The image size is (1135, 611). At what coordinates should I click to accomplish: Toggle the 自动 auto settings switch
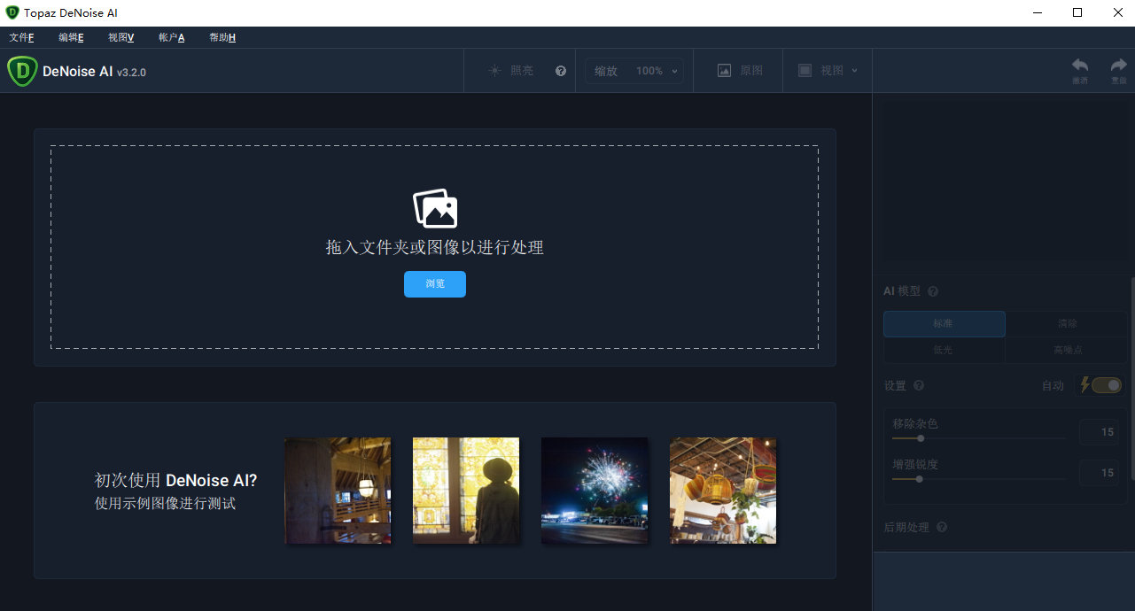click(1106, 385)
